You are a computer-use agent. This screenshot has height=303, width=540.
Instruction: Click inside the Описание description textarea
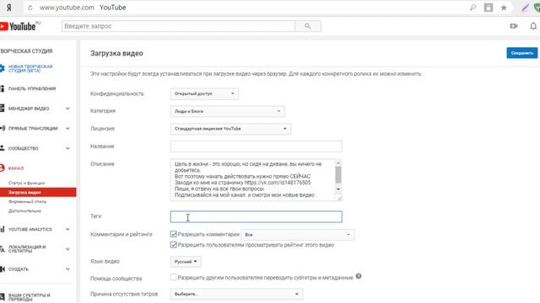[x=252, y=179]
